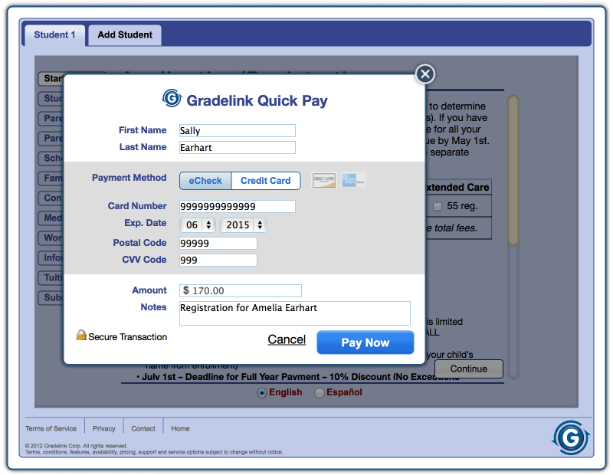The image size is (613, 475).
Task: Click the Gradelink logo in the page footer
Action: (571, 437)
